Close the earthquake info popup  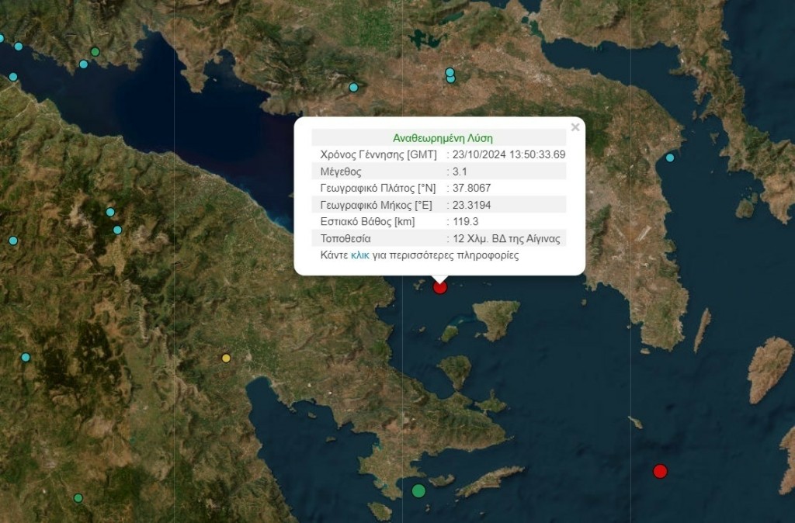click(x=575, y=127)
